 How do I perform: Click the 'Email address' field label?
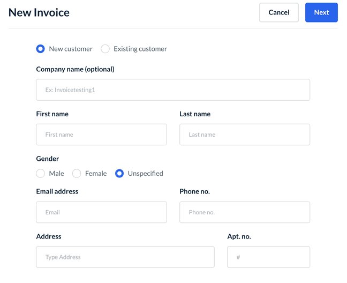click(57, 191)
